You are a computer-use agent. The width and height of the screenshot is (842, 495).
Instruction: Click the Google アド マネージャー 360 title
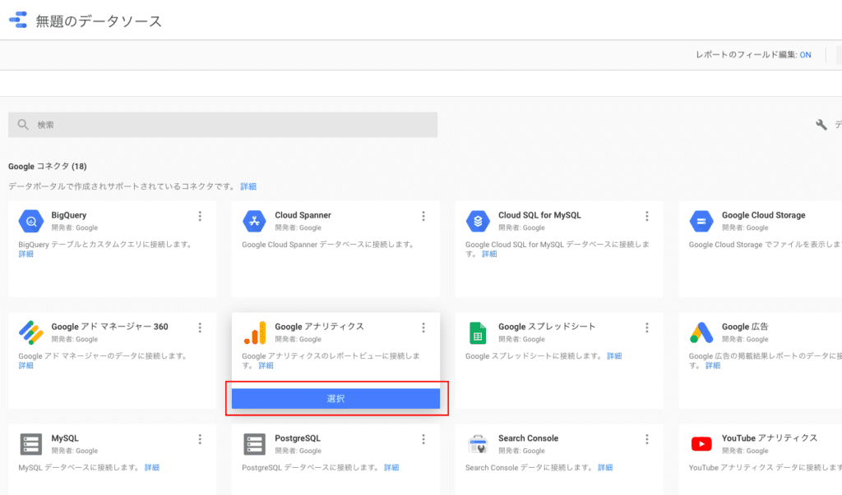[x=109, y=327]
